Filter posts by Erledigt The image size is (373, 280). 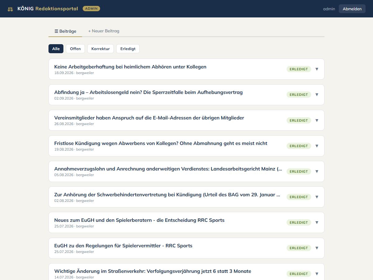point(128,49)
